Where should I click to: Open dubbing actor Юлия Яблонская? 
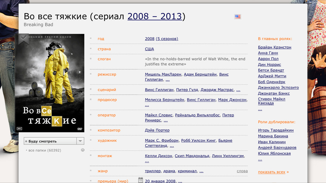[x=274, y=153]
